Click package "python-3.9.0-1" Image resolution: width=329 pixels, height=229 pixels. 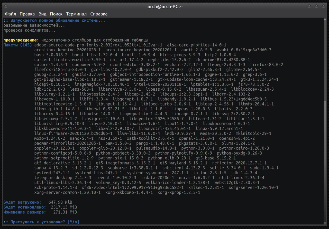point(198,148)
